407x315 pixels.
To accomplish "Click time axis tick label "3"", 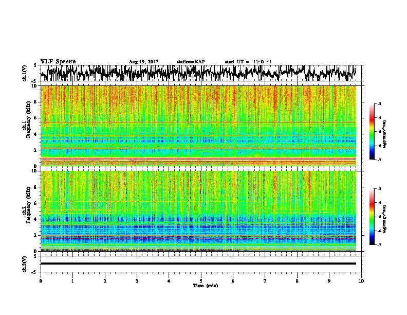I will click(x=137, y=281).
